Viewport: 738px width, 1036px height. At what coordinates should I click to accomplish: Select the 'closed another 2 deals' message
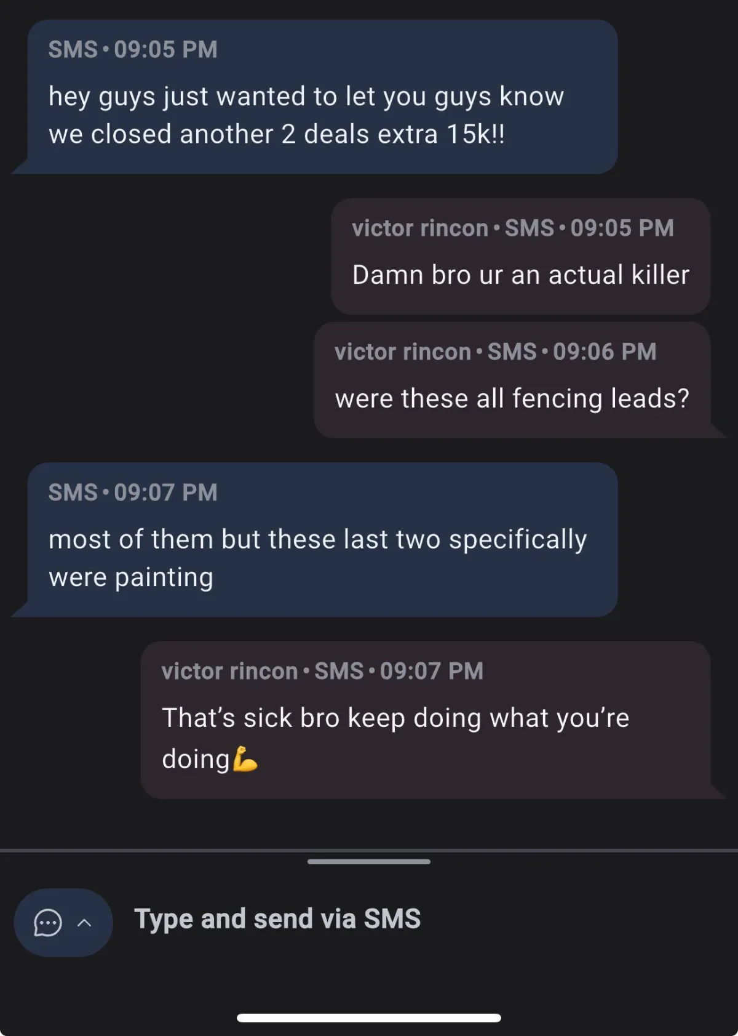click(314, 97)
